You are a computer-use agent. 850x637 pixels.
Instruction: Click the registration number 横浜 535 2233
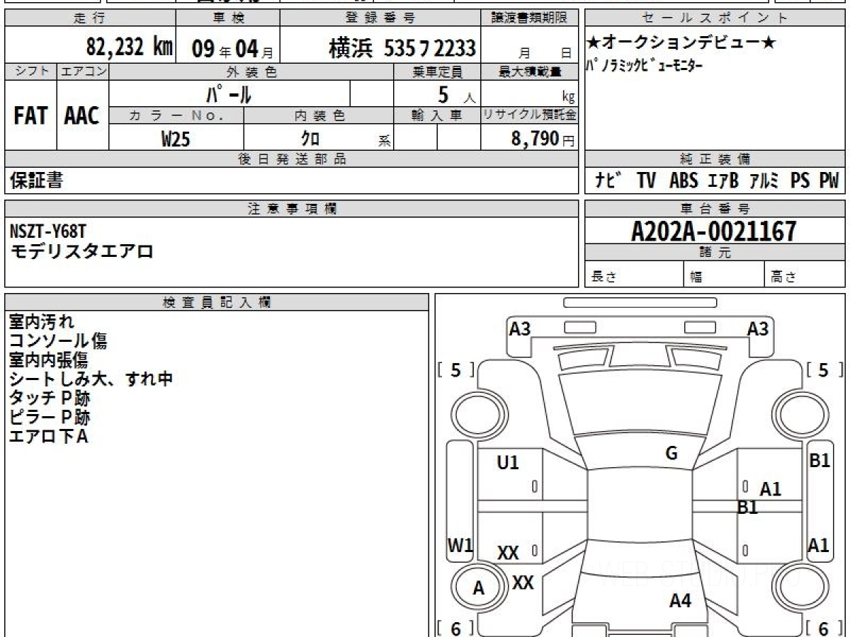(x=402, y=48)
